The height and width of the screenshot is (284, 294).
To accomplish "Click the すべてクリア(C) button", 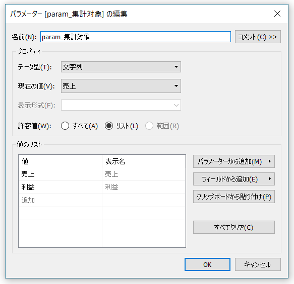I will (x=234, y=227).
